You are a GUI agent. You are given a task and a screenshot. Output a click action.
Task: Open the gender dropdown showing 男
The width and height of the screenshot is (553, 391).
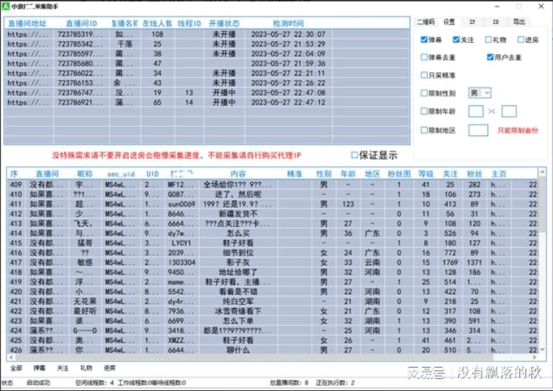pyautogui.click(x=480, y=93)
